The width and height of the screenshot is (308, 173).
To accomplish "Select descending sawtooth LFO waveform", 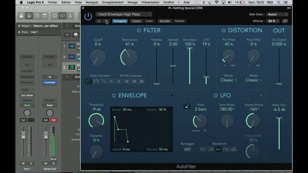I will pos(203,149).
